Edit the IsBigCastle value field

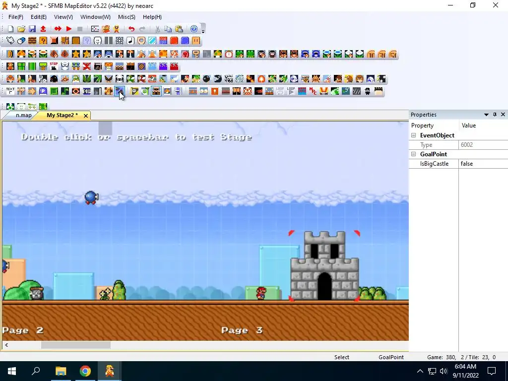tap(483, 164)
